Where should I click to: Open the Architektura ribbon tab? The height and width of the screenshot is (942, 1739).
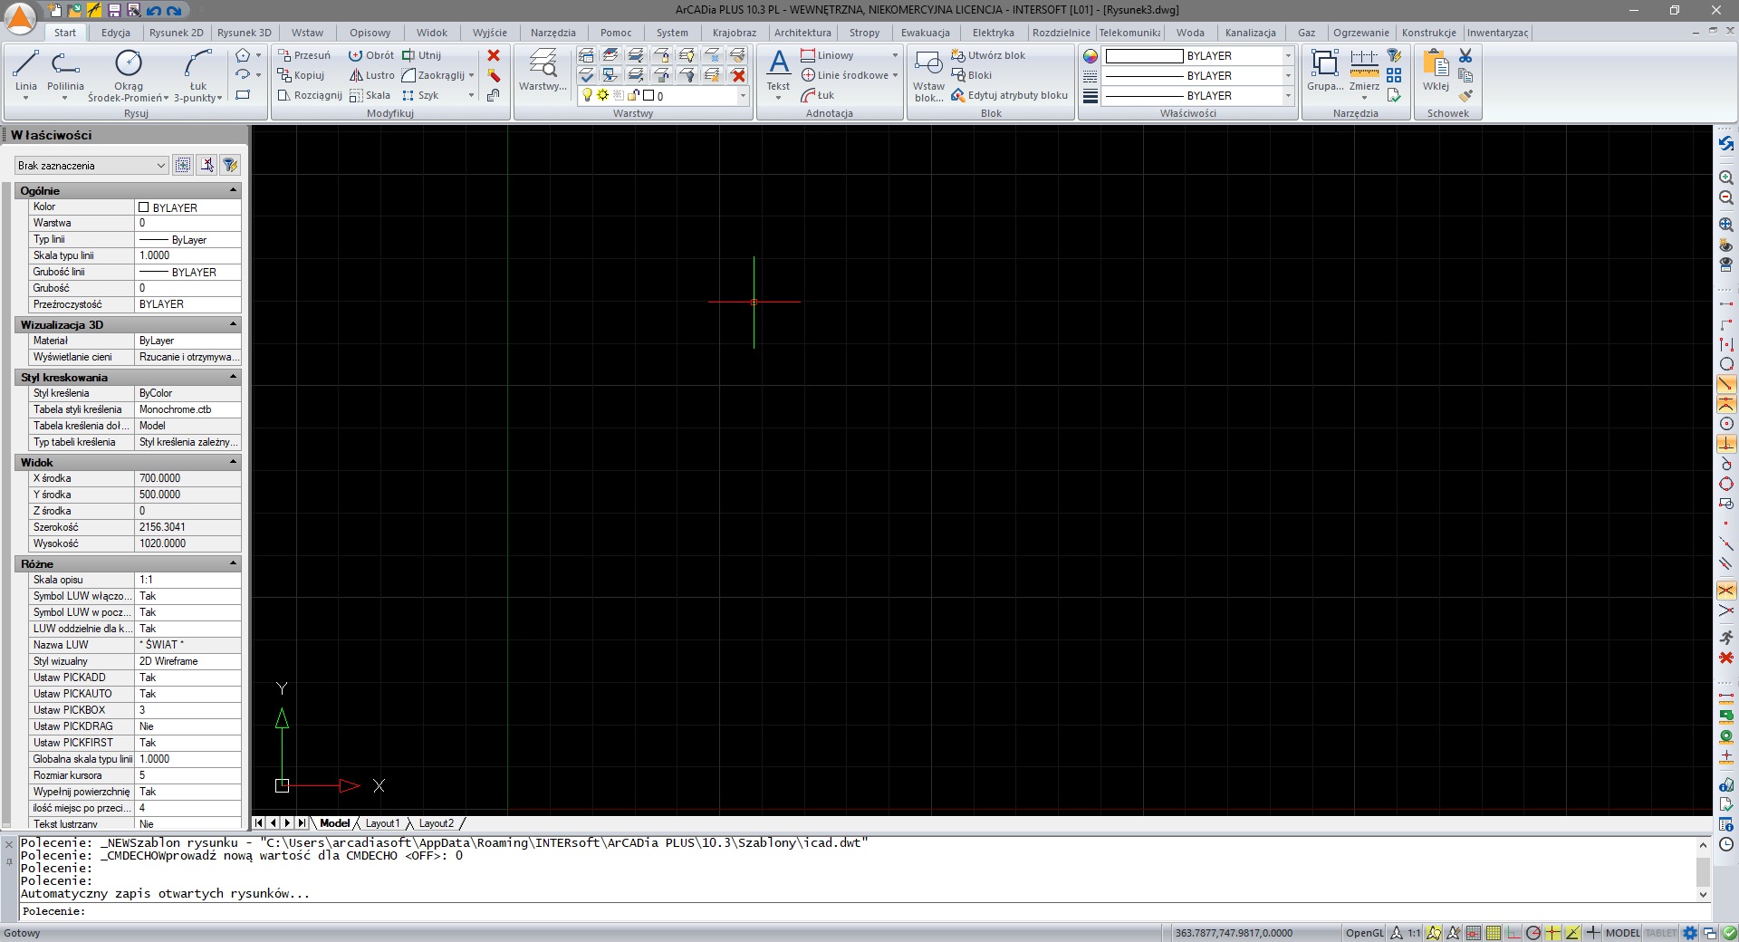[x=802, y=33]
